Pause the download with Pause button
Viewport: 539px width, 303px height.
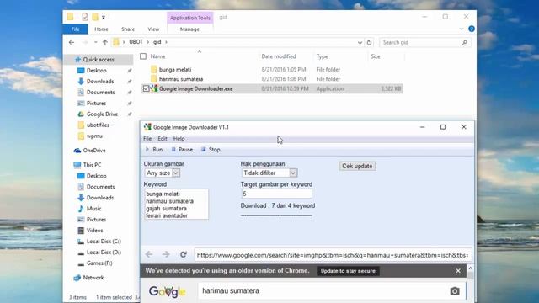[x=182, y=150]
